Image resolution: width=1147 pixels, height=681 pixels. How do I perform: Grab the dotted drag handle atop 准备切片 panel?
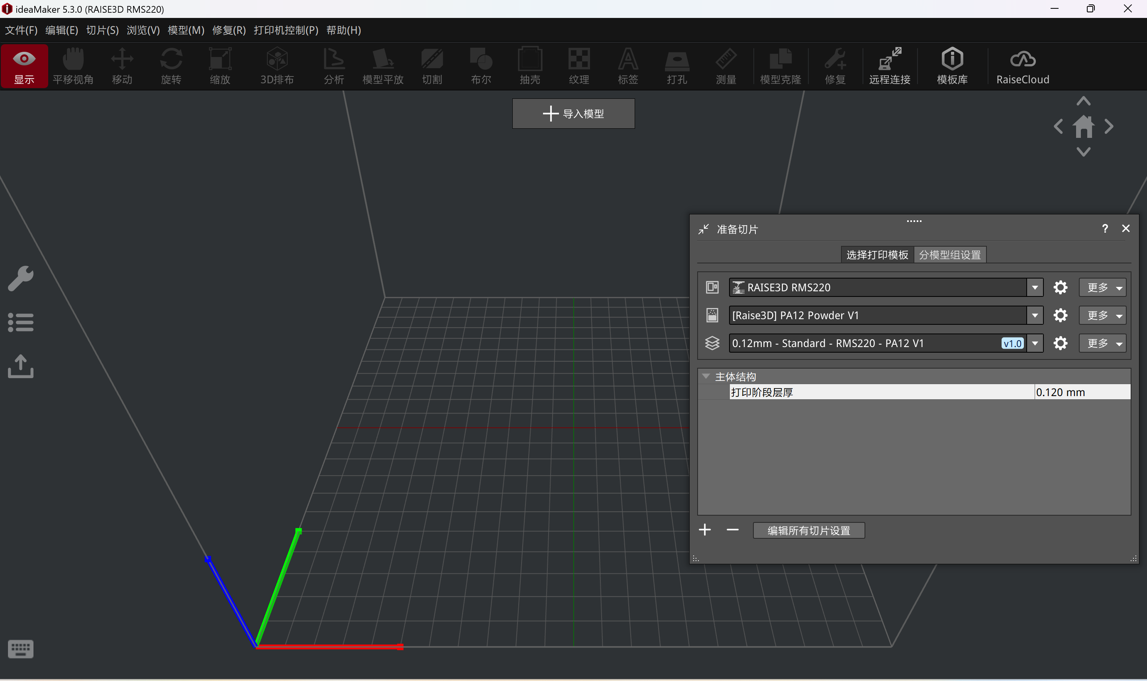[914, 221]
